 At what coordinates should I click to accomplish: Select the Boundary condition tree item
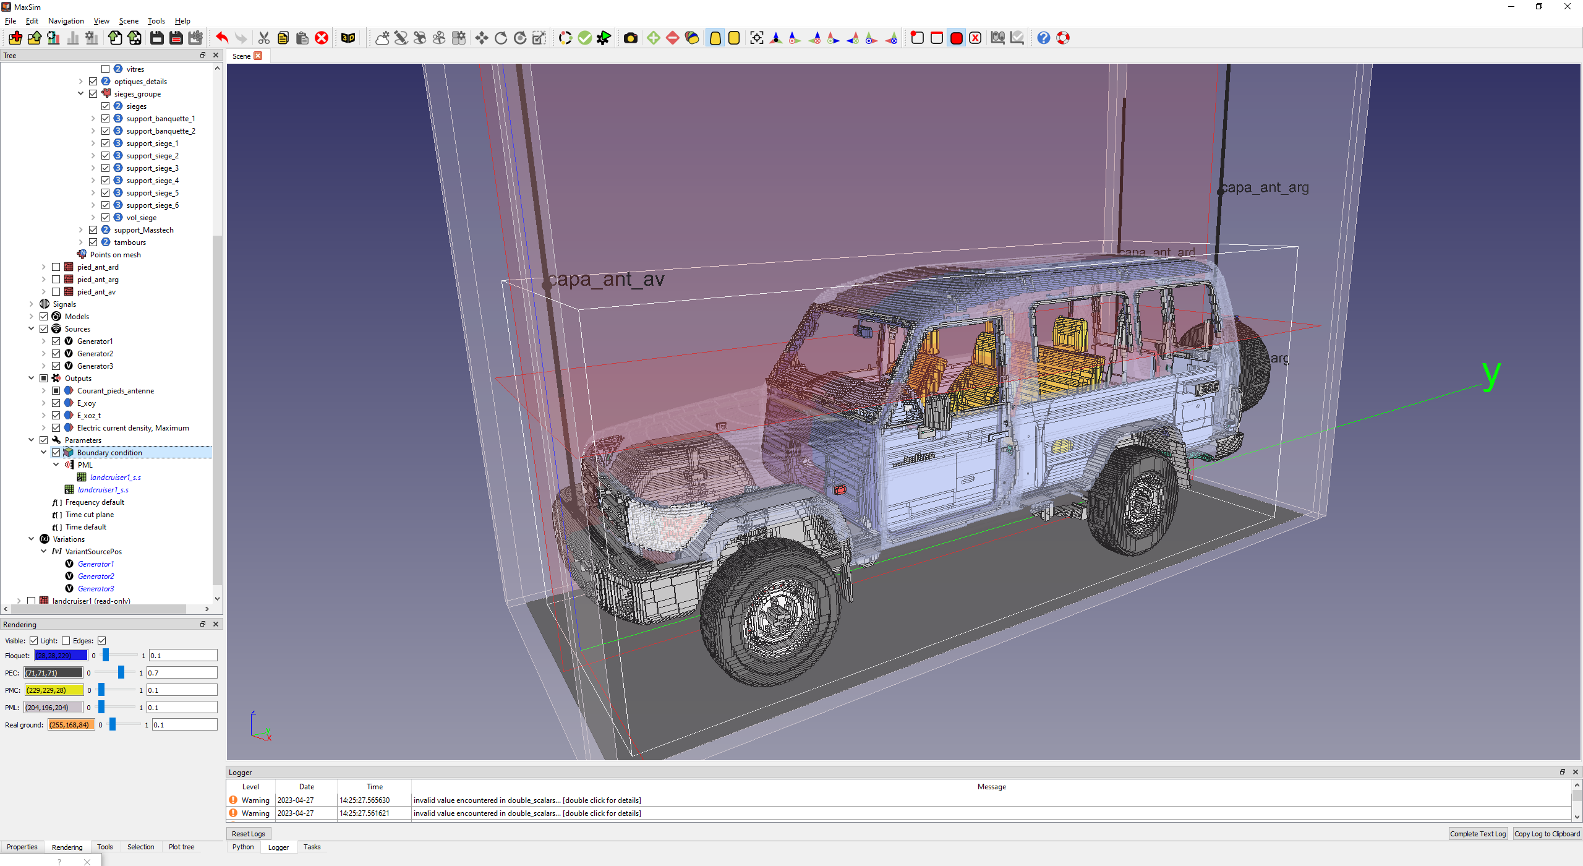[x=109, y=453]
